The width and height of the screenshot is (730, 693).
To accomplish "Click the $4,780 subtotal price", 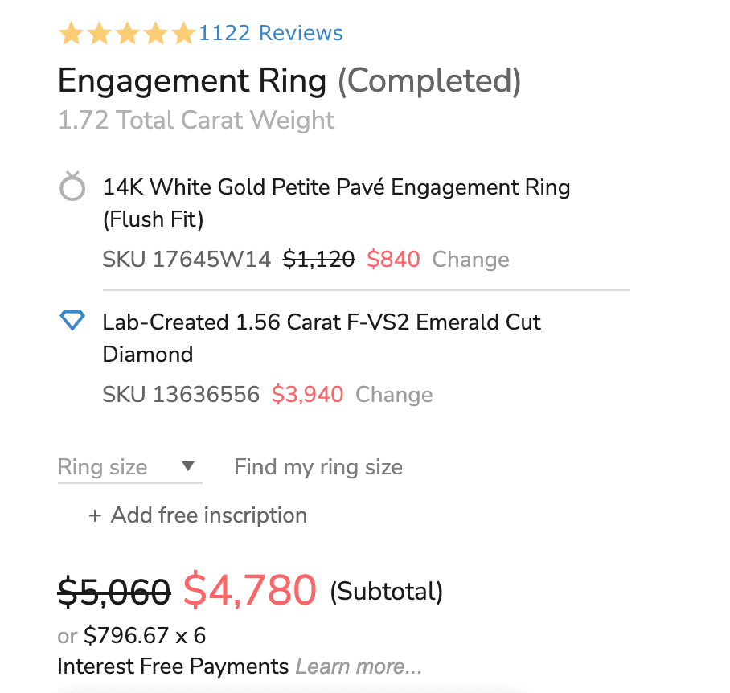I will click(x=250, y=591).
